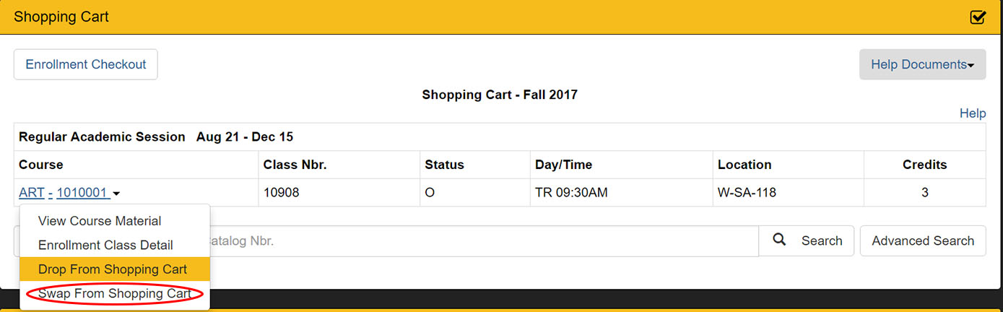
Task: Expand the ART 1010001 course dropdown arrow
Action: (116, 194)
